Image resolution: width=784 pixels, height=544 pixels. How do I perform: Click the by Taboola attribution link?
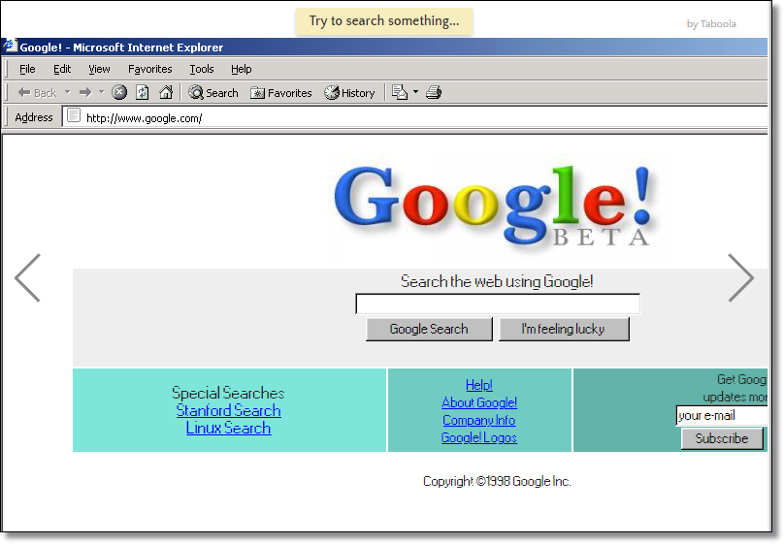pos(711,23)
